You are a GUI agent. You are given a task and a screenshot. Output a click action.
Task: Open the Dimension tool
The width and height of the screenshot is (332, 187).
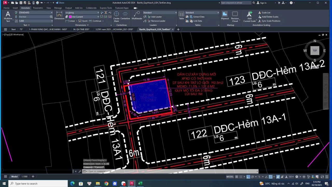59,16
